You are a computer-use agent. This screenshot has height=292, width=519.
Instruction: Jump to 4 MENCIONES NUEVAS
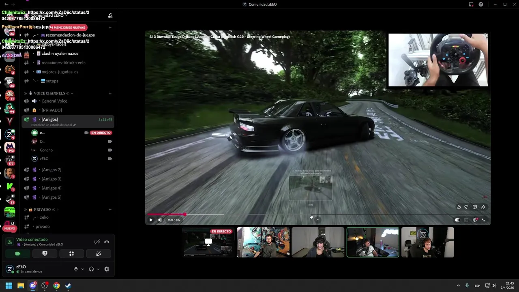(69, 28)
